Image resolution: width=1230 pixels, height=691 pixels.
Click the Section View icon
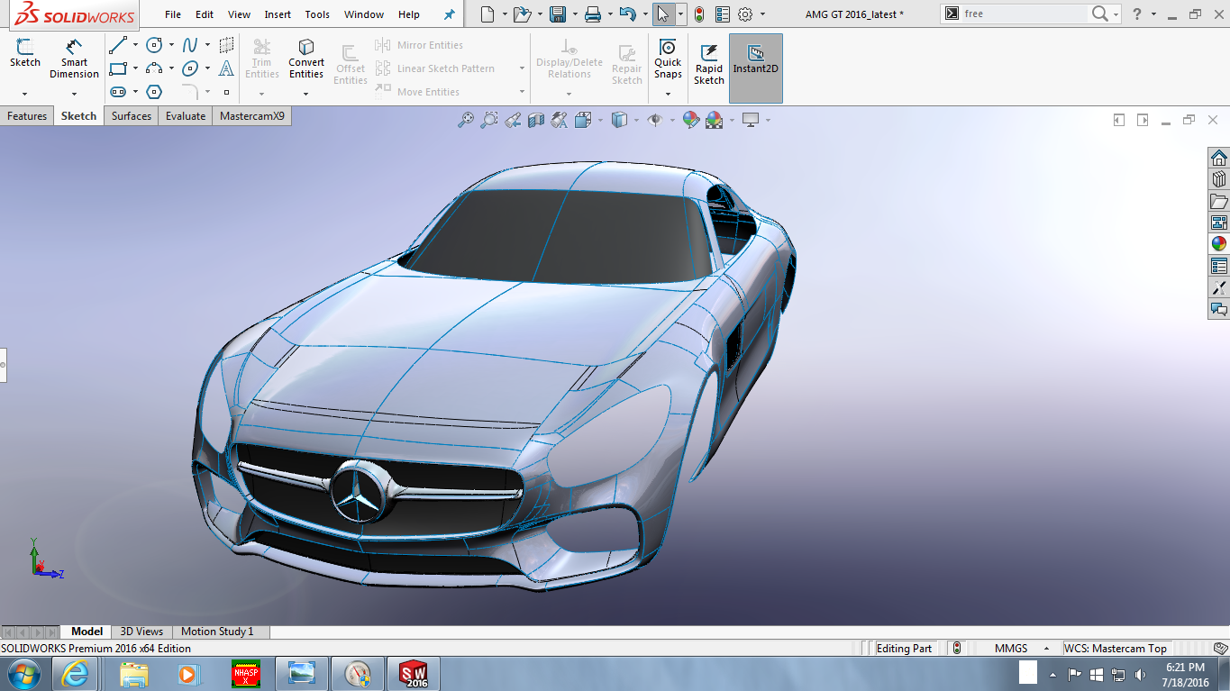tap(536, 120)
